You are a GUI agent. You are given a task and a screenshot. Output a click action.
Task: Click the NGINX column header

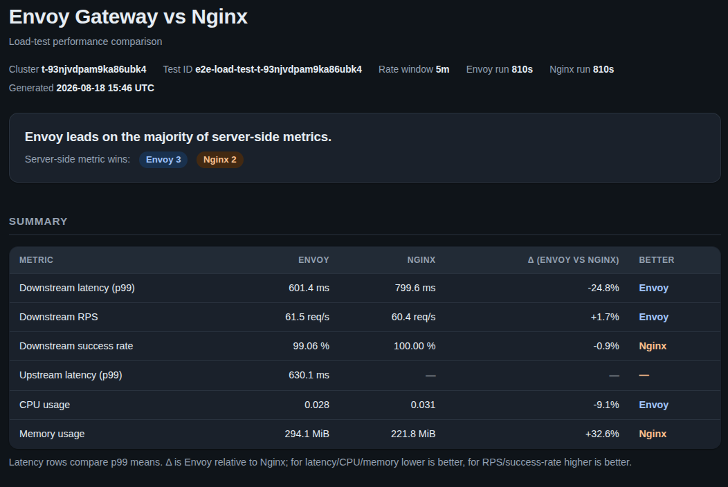(421, 260)
